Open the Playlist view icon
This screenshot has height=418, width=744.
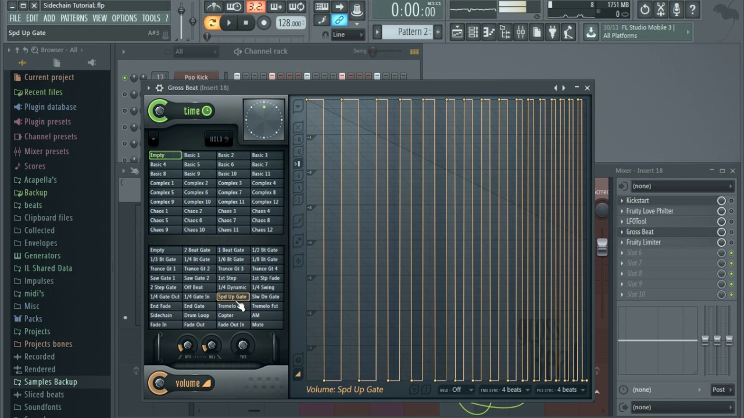point(457,32)
